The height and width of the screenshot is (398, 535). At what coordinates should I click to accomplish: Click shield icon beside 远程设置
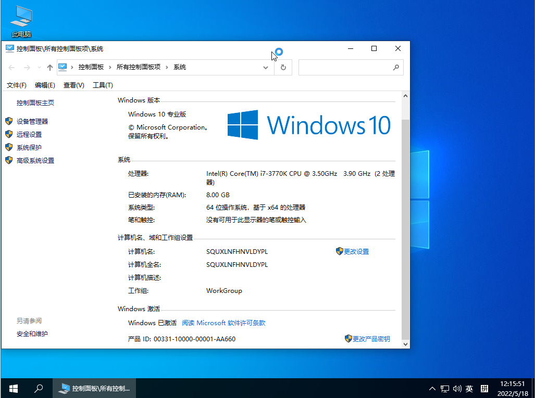point(9,134)
